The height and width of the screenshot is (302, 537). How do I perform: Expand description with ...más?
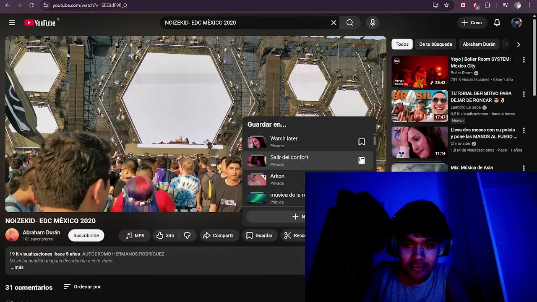[x=17, y=267]
